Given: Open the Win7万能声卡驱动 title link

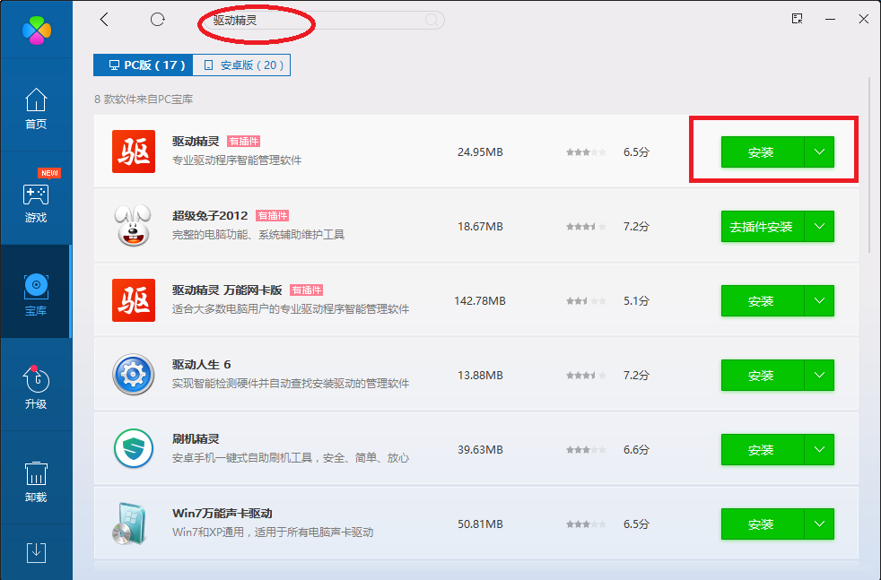Looking at the screenshot, I should pos(222,513).
